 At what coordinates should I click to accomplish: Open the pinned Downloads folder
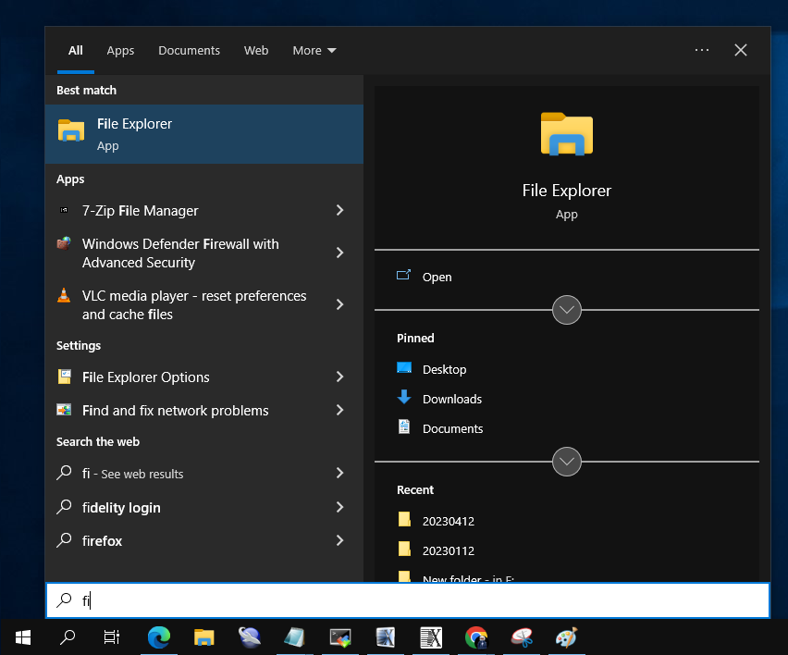[451, 400]
